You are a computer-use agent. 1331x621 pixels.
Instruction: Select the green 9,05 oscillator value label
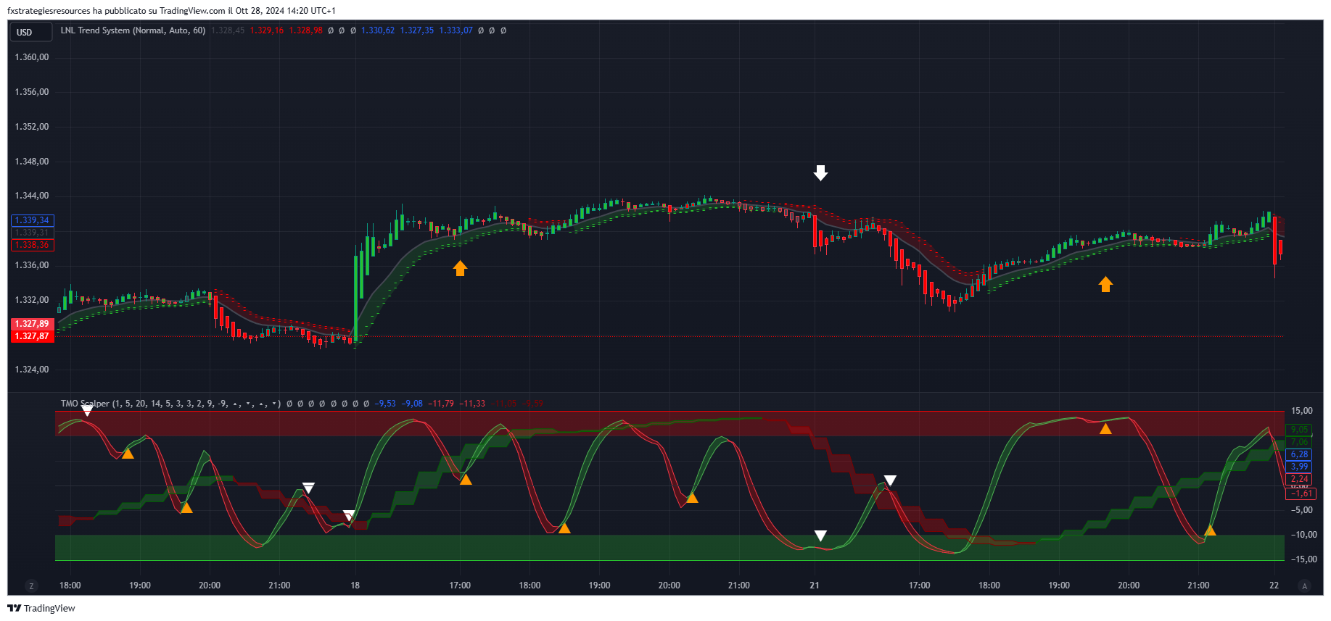1298,430
